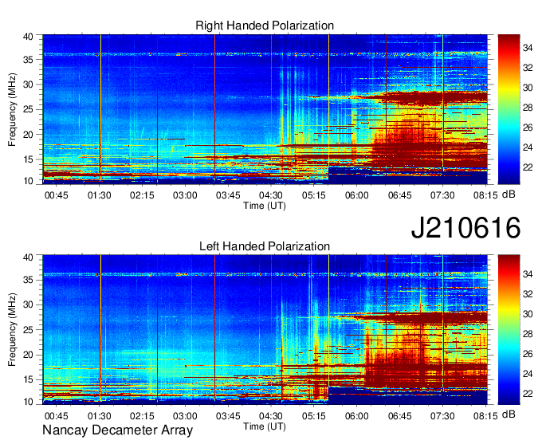The width and height of the screenshot is (542, 440).
Task: Click 25 MHz tick of right-handed plot
Action: (28, 109)
